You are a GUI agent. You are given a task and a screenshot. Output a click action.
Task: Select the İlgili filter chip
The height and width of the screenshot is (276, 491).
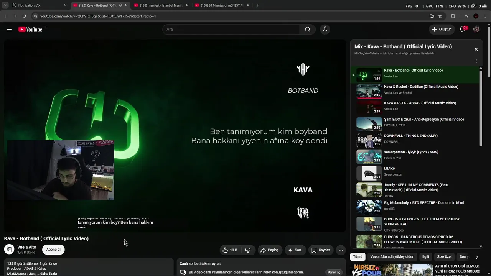coord(426,257)
